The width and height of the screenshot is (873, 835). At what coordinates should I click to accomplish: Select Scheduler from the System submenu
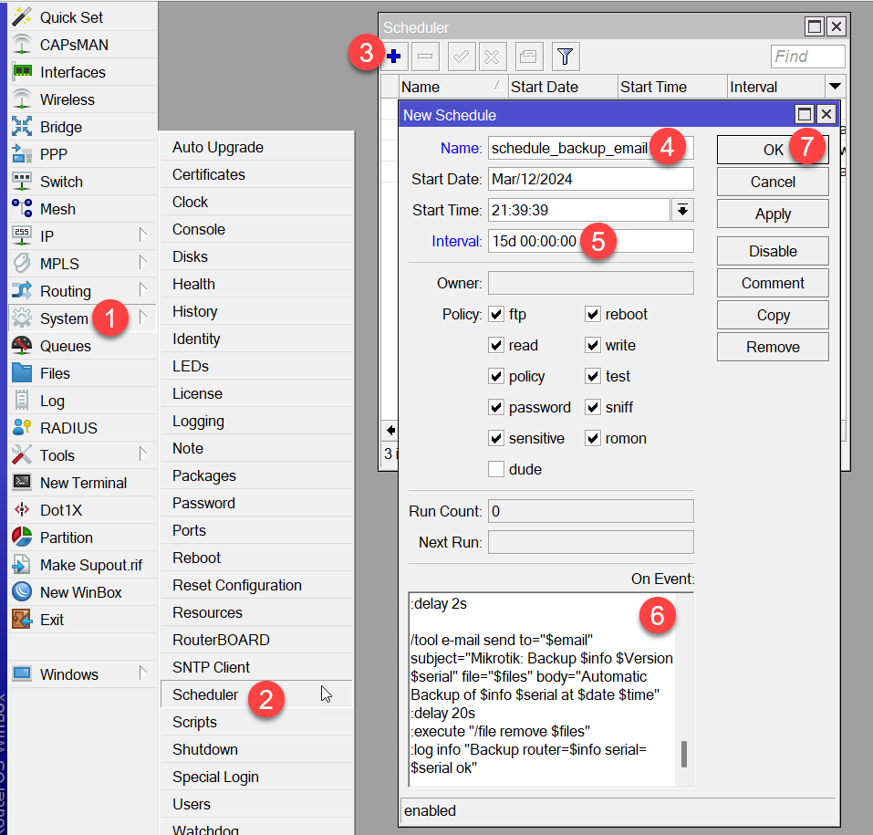point(205,694)
